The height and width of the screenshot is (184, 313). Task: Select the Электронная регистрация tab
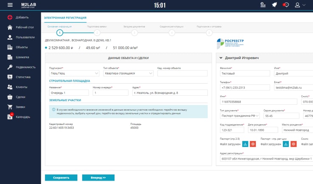pyautogui.click(x=65, y=18)
